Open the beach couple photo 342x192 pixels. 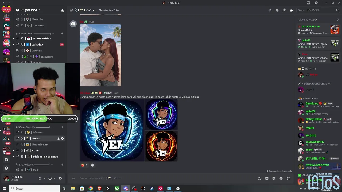tap(100, 55)
